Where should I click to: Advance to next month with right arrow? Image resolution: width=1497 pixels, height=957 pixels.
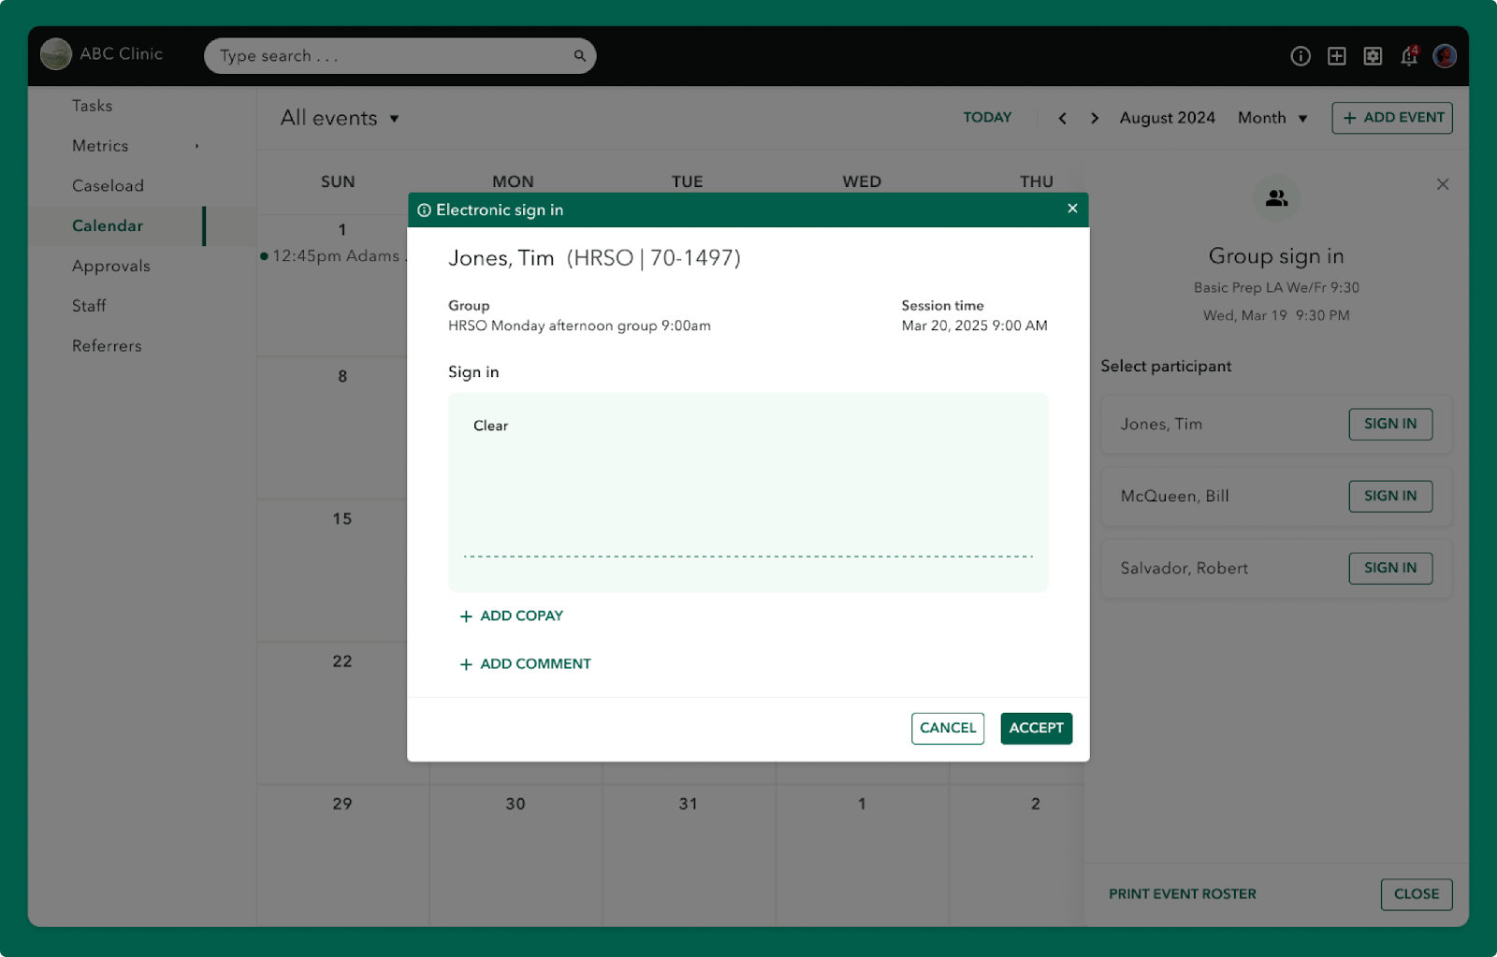(1094, 118)
